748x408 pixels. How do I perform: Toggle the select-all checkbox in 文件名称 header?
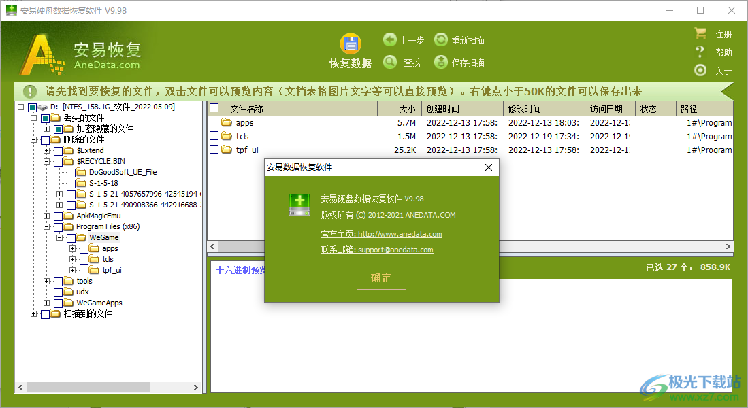[x=214, y=107]
